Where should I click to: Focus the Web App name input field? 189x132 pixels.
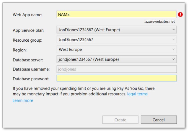pyautogui.click(x=116, y=14)
